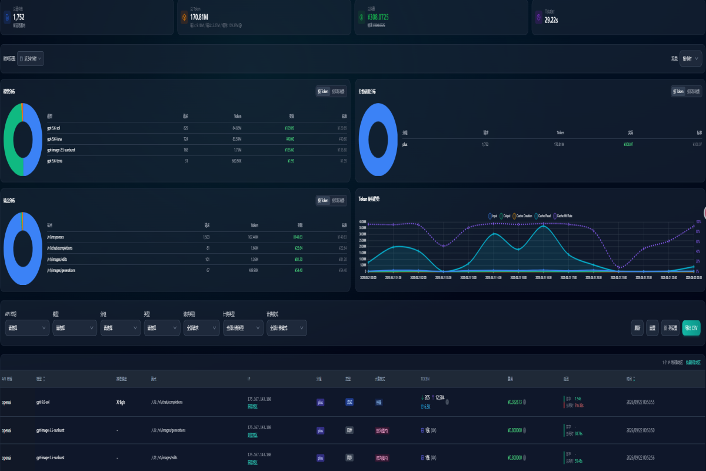This screenshot has height=471, width=706.
Task: Click the purple clock icon beside 29.22s
Action: (x=539, y=17)
